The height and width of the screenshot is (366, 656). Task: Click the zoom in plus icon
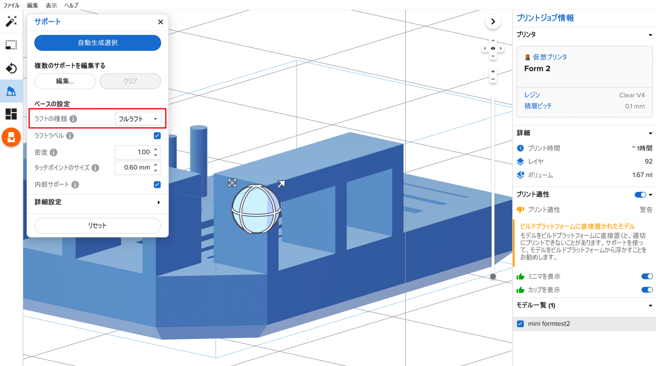(493, 71)
